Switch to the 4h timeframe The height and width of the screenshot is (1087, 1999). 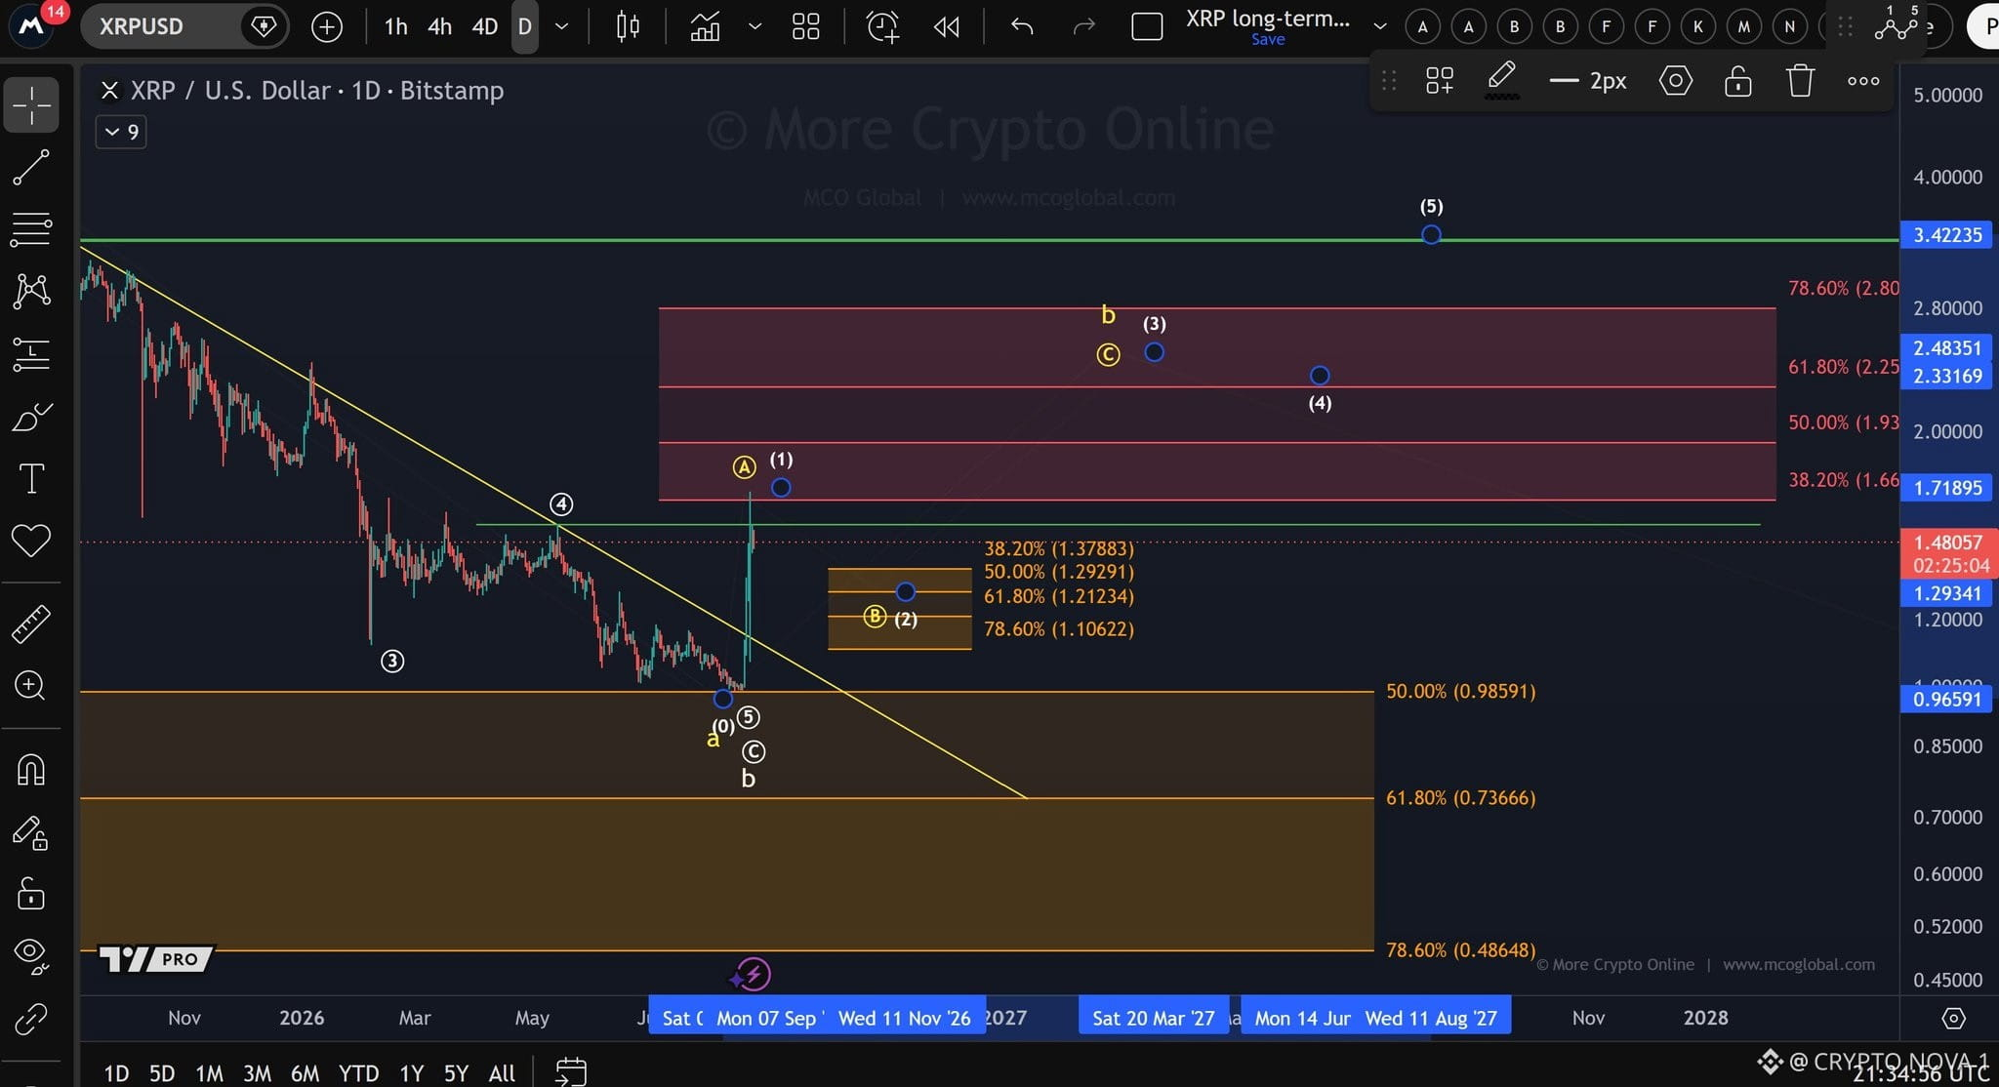point(439,26)
